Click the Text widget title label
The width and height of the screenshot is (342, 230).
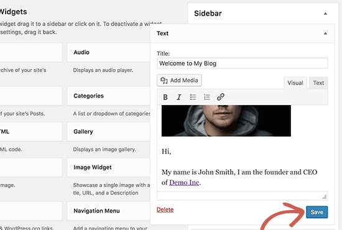point(162,34)
